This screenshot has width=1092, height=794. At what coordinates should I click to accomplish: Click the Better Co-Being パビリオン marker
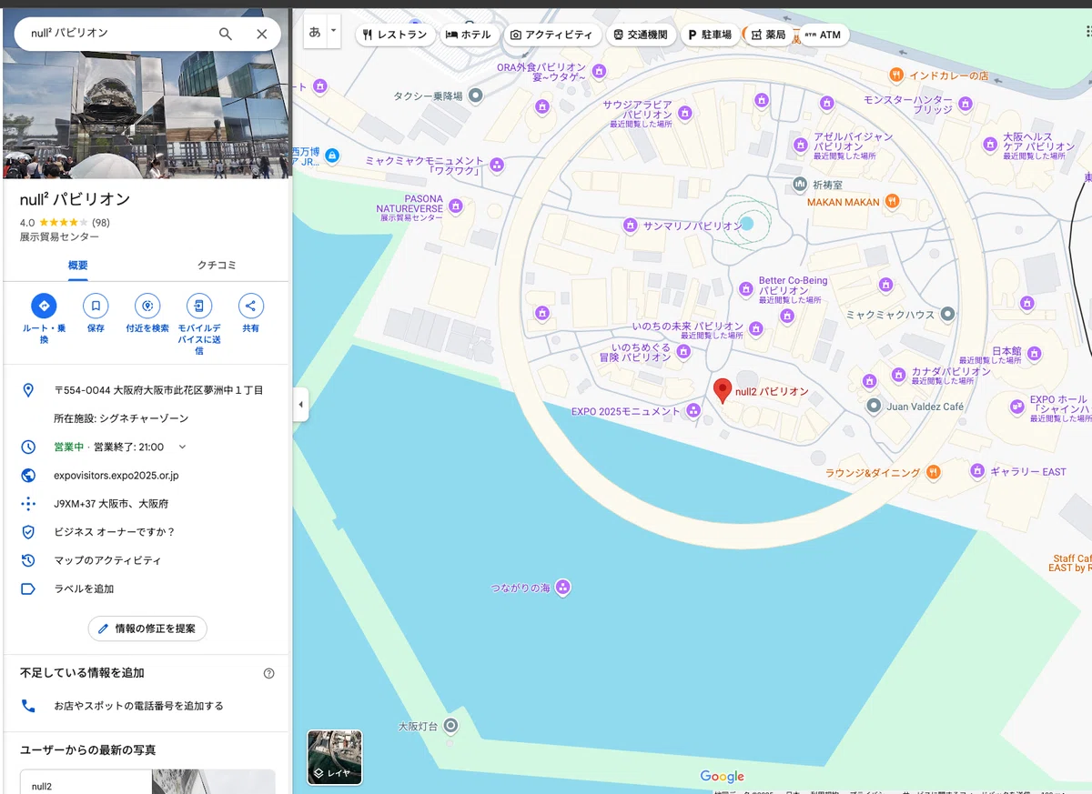[746, 289]
